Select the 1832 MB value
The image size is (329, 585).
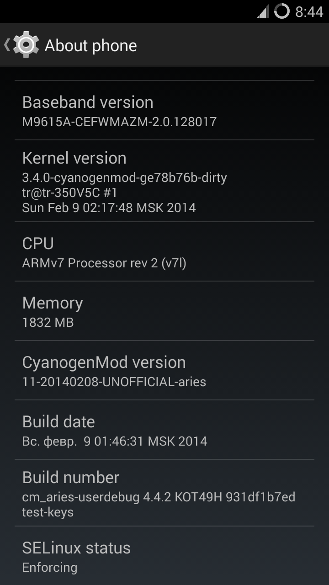tap(48, 323)
